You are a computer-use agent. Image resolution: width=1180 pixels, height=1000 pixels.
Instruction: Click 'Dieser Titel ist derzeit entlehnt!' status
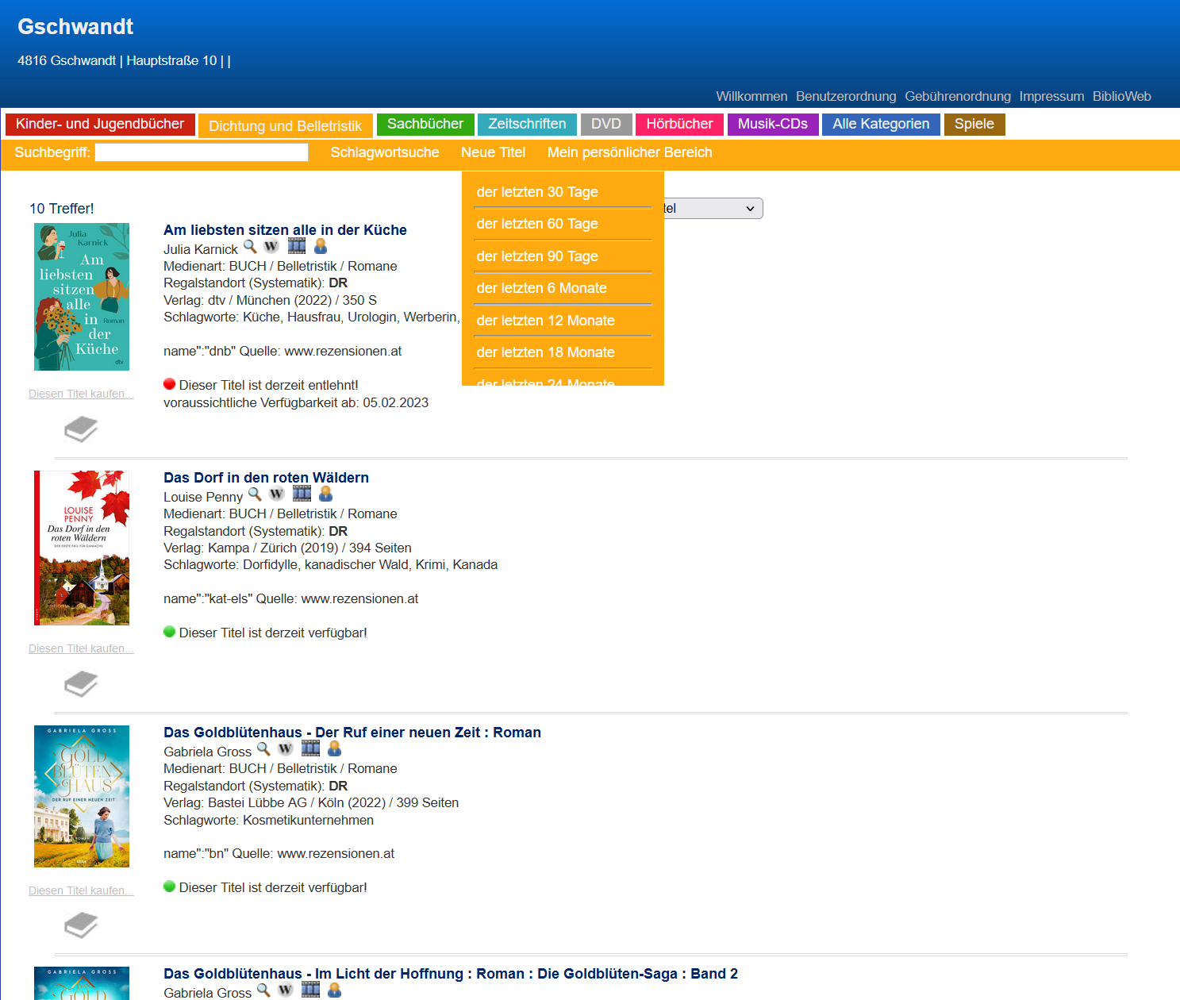(x=269, y=385)
